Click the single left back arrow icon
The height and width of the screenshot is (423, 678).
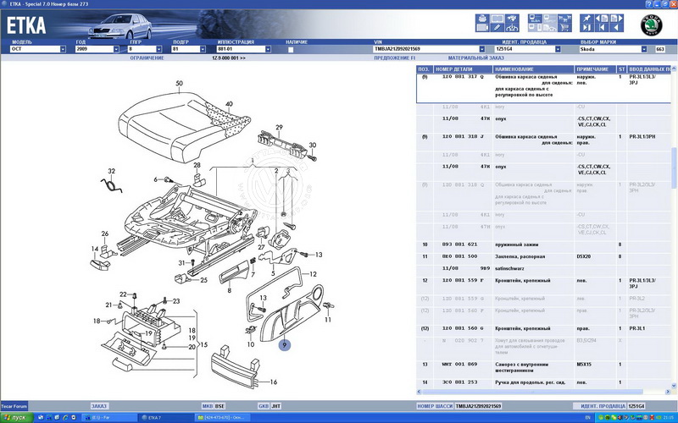617,28
